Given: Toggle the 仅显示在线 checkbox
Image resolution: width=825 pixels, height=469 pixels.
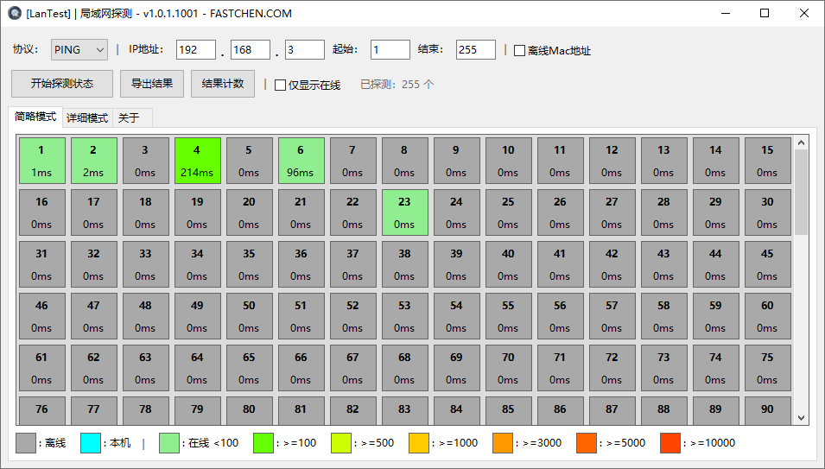Looking at the screenshot, I should (280, 85).
